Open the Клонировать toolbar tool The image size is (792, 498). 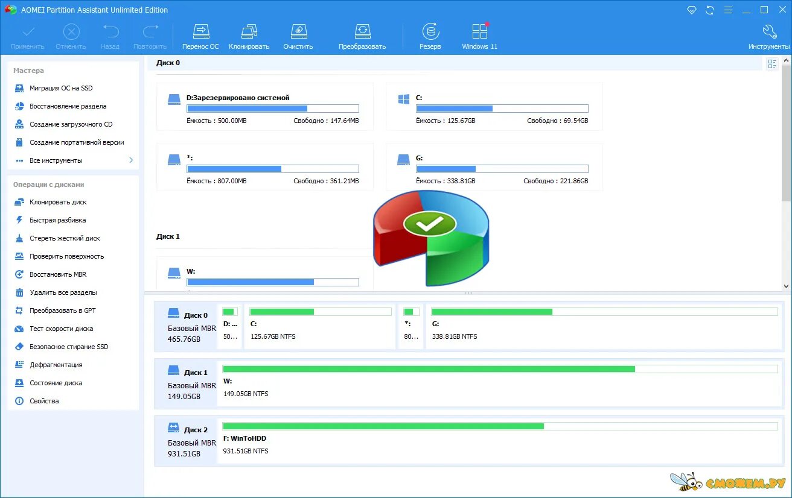(249, 35)
